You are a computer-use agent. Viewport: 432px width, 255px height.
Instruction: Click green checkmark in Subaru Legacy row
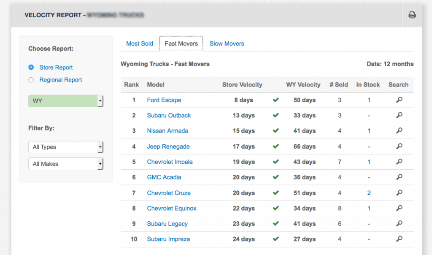[x=276, y=224]
